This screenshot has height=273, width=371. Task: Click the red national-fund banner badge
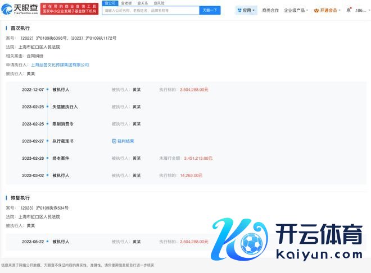(x=70, y=10)
